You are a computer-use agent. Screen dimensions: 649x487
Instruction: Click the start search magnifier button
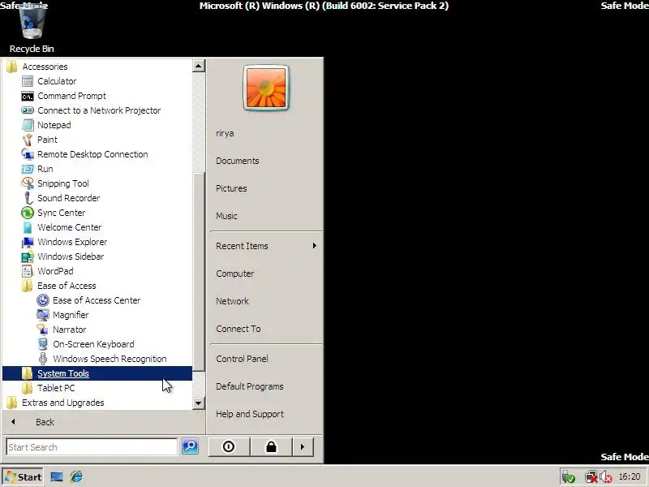coord(190,446)
